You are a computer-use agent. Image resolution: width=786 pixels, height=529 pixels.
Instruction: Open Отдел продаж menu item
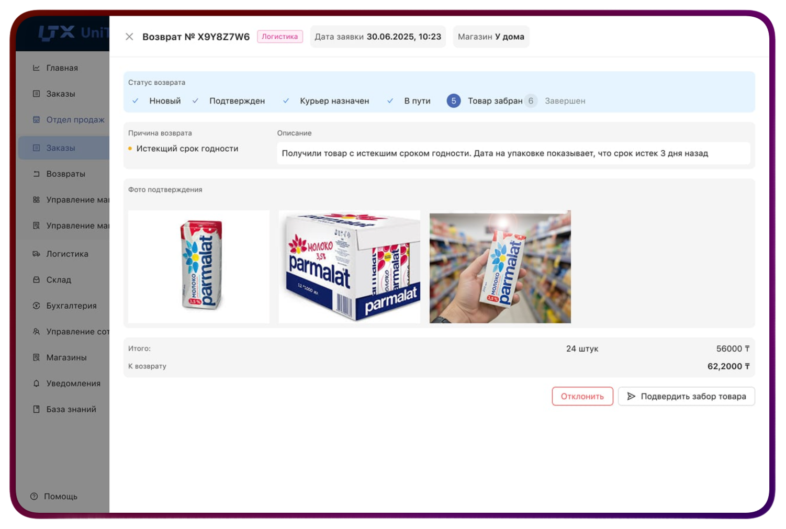tap(75, 120)
